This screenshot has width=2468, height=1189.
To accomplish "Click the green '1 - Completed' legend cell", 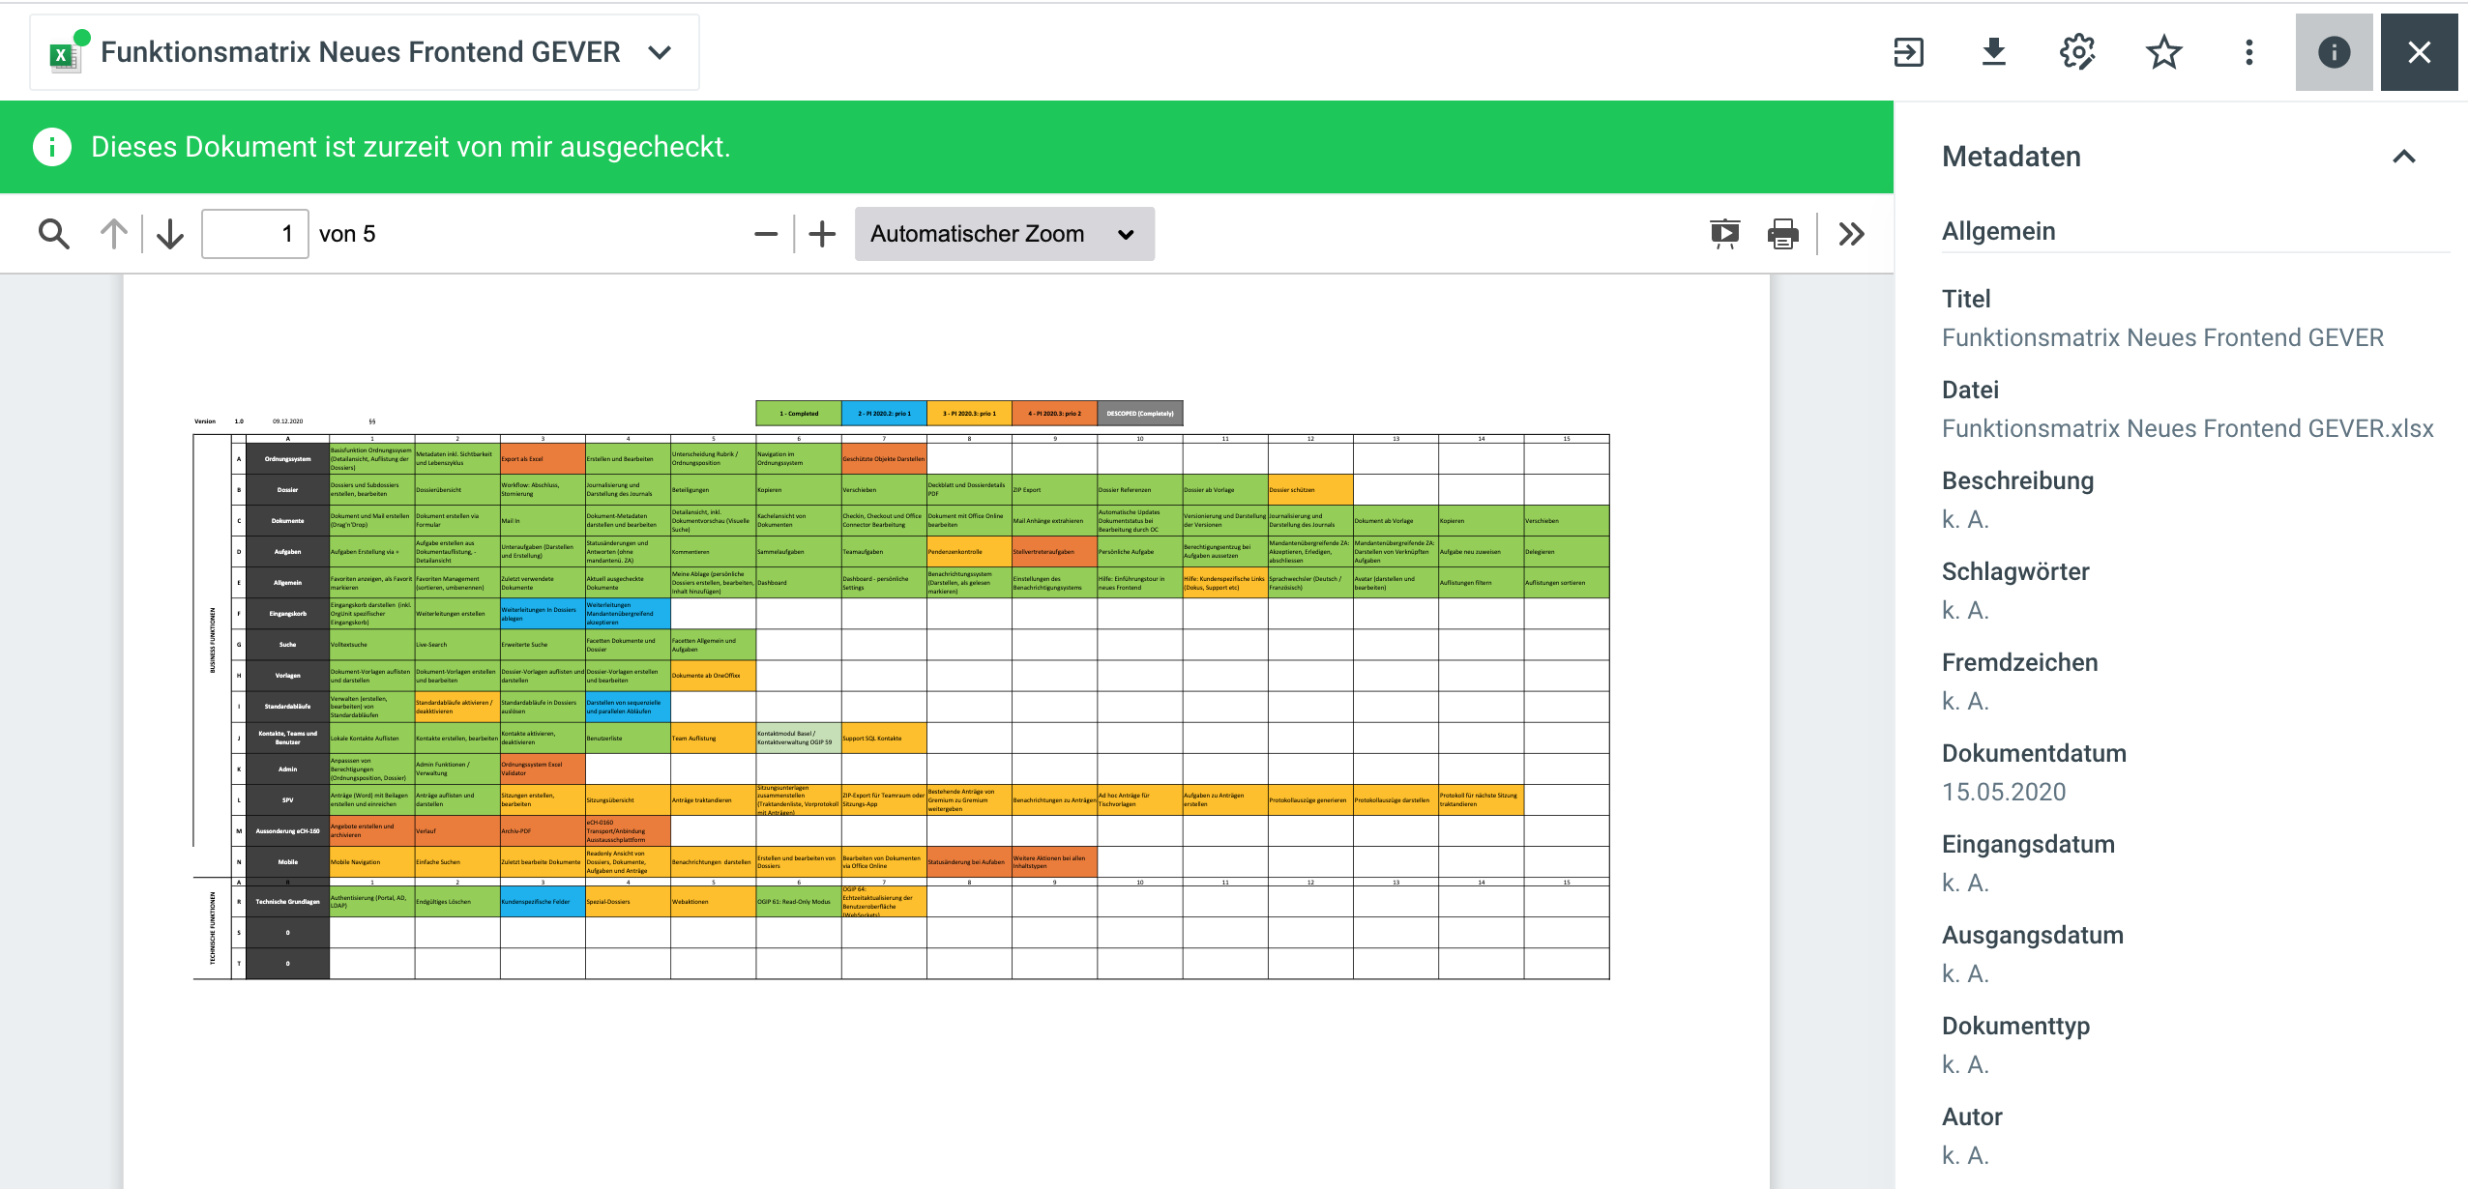I will point(799,414).
